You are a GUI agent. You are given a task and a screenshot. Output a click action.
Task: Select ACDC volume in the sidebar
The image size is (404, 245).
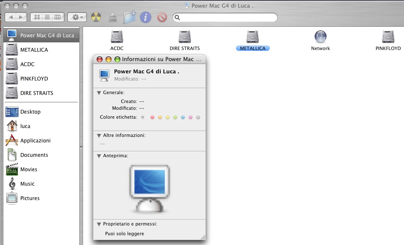(x=41, y=64)
